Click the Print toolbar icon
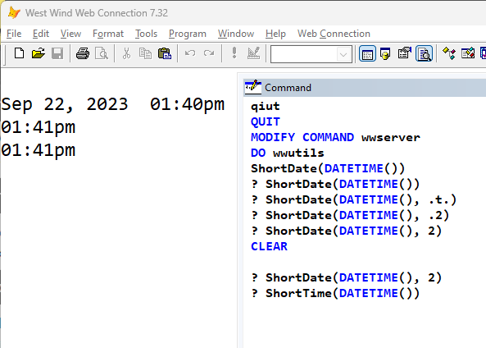 83,53
